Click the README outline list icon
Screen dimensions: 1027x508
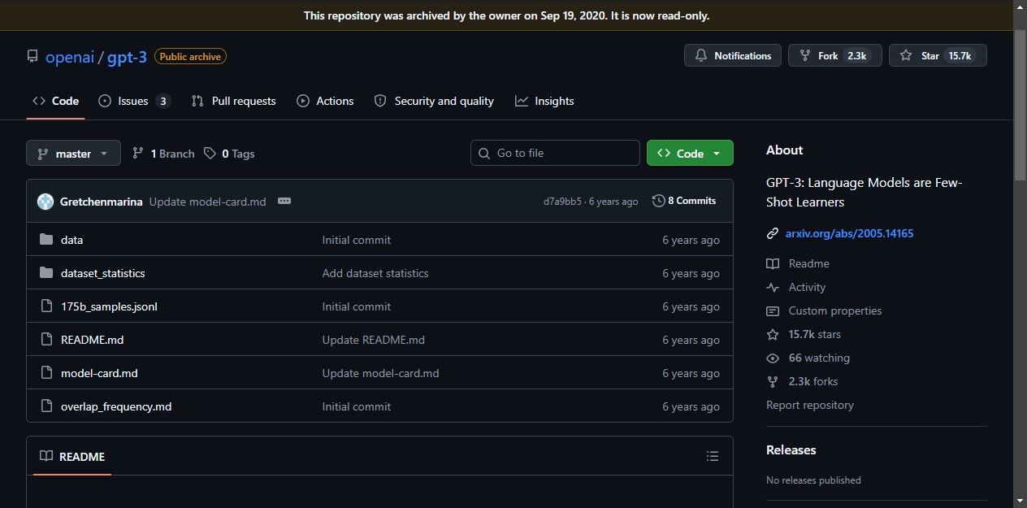point(713,457)
